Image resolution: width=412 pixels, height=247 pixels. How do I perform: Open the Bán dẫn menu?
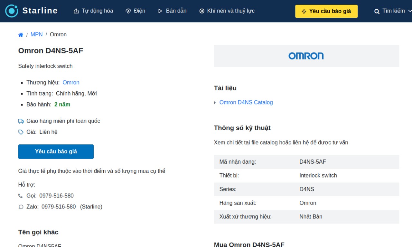(172, 11)
